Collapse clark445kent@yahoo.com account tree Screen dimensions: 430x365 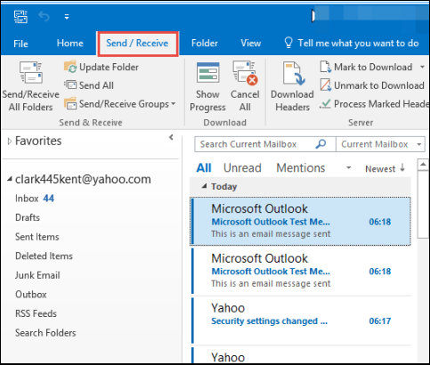click(x=10, y=179)
